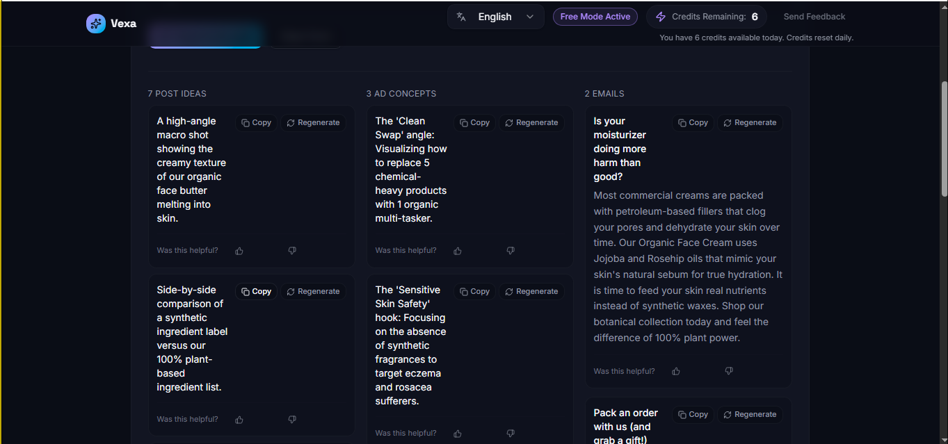
Task: Thumbs down the macro shot post idea
Action: tap(292, 251)
